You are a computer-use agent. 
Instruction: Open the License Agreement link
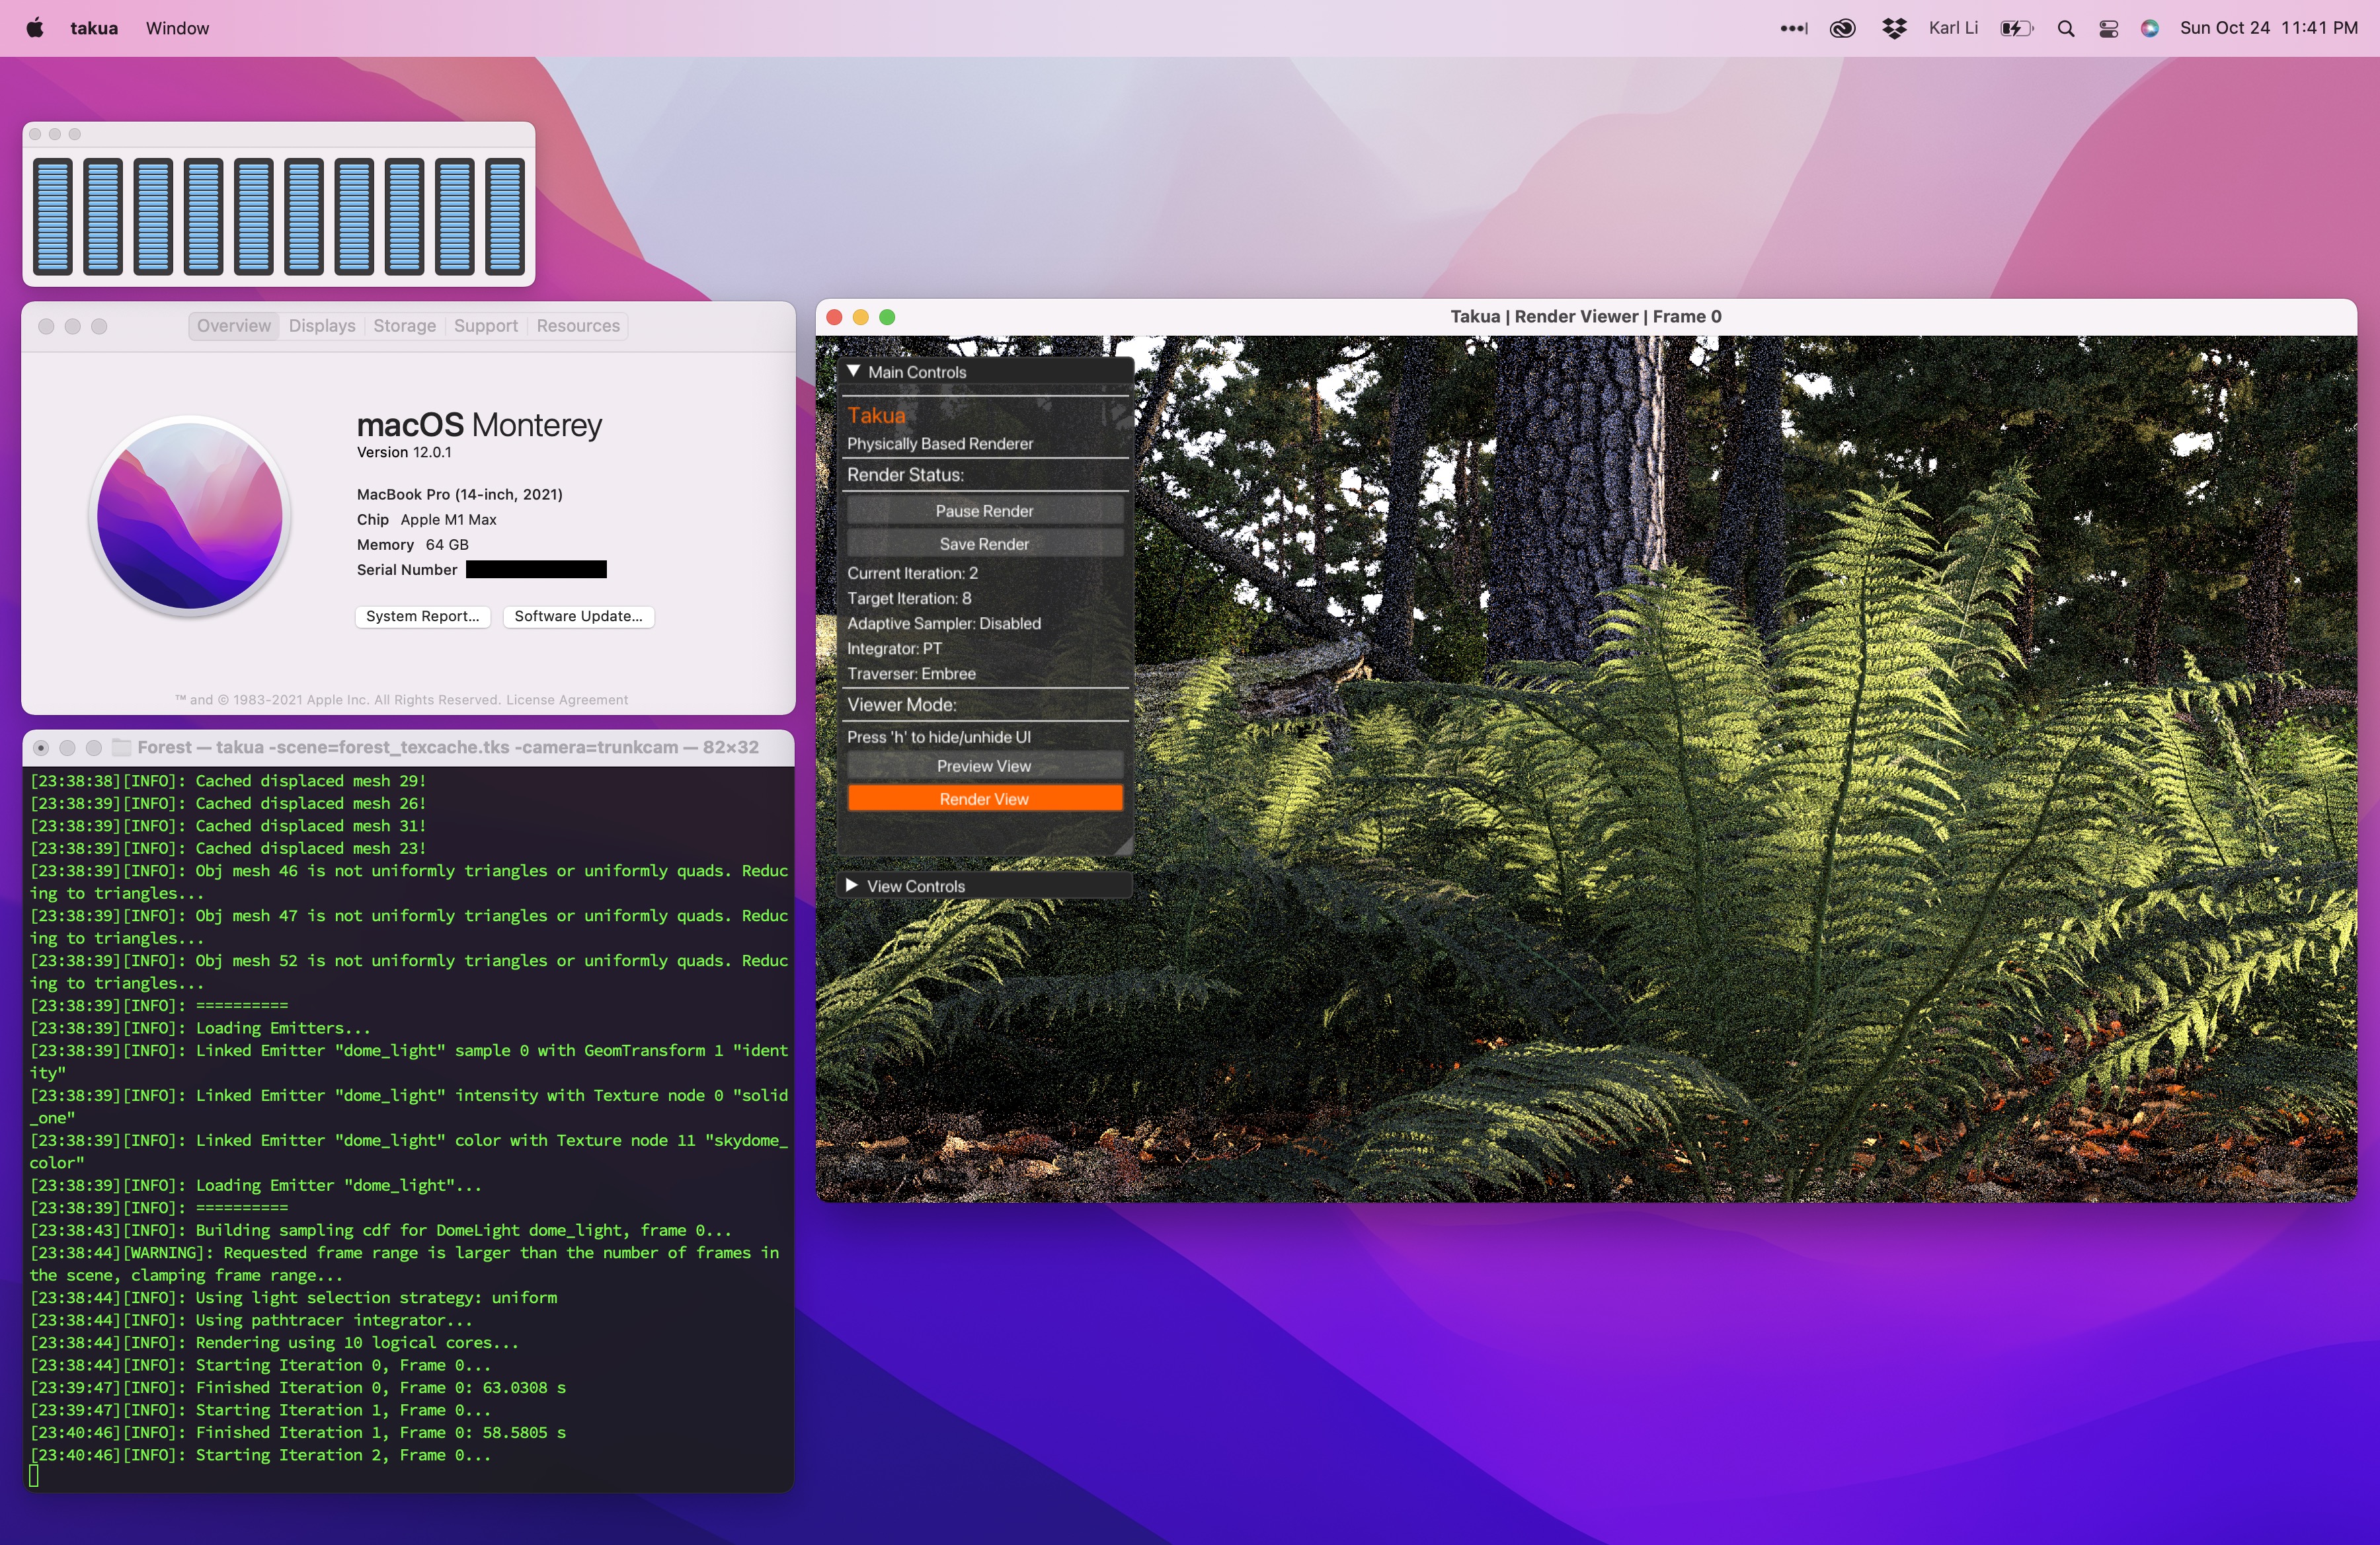pos(567,700)
